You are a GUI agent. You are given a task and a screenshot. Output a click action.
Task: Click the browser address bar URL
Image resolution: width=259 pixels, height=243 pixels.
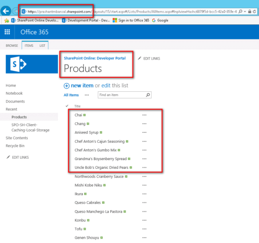click(x=132, y=12)
